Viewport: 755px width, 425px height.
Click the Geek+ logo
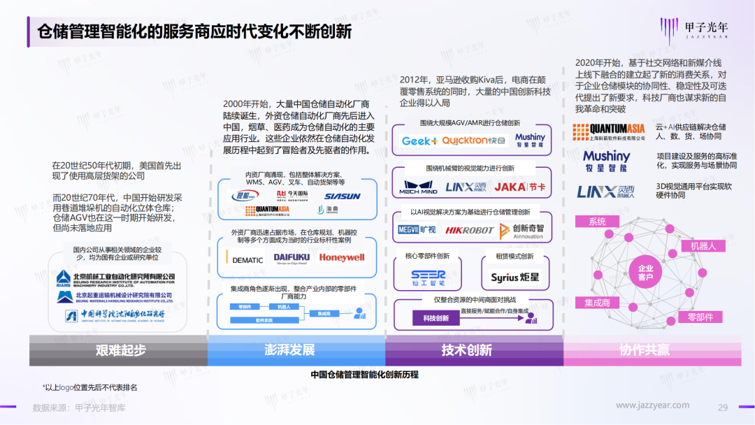pyautogui.click(x=420, y=141)
